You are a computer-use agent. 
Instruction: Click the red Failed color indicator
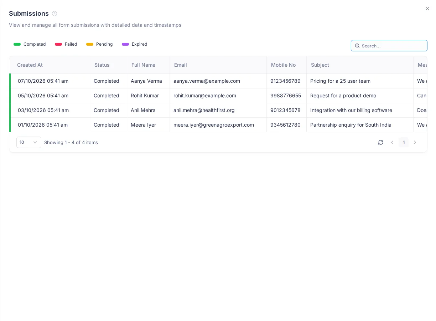[58, 44]
